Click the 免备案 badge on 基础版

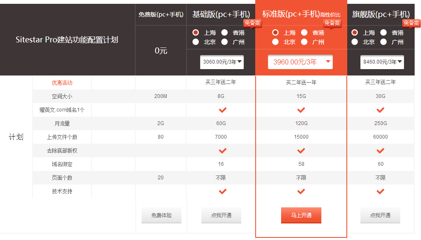coord(252,23)
